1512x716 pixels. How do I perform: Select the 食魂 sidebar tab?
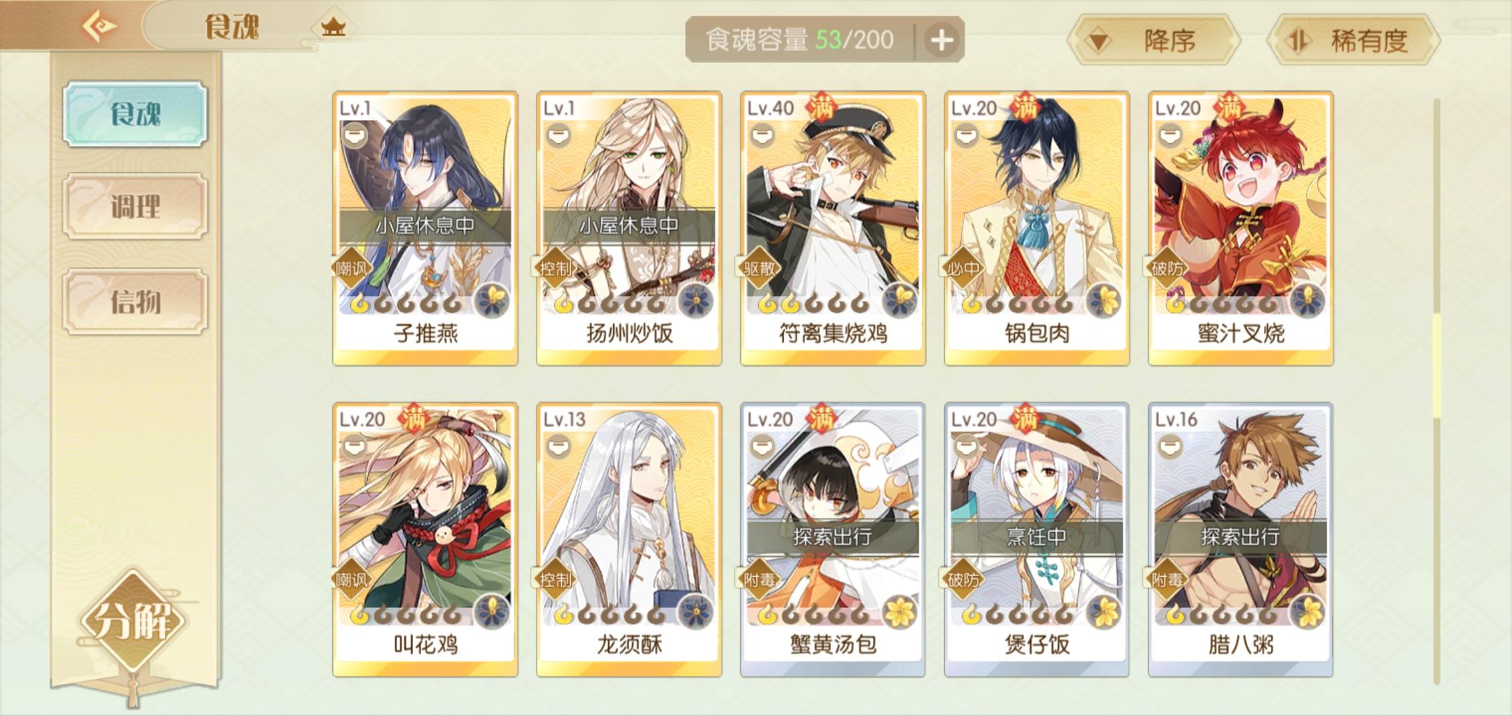coord(135,113)
